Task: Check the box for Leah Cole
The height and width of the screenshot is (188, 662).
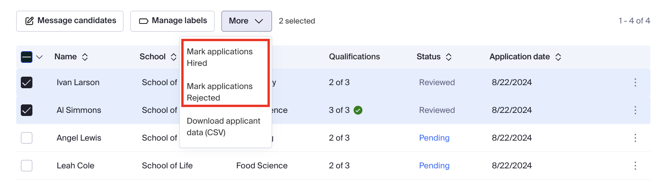Action: [27, 166]
